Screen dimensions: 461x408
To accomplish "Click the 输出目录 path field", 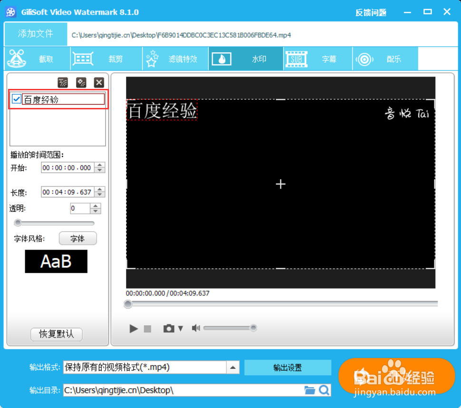I will [184, 390].
